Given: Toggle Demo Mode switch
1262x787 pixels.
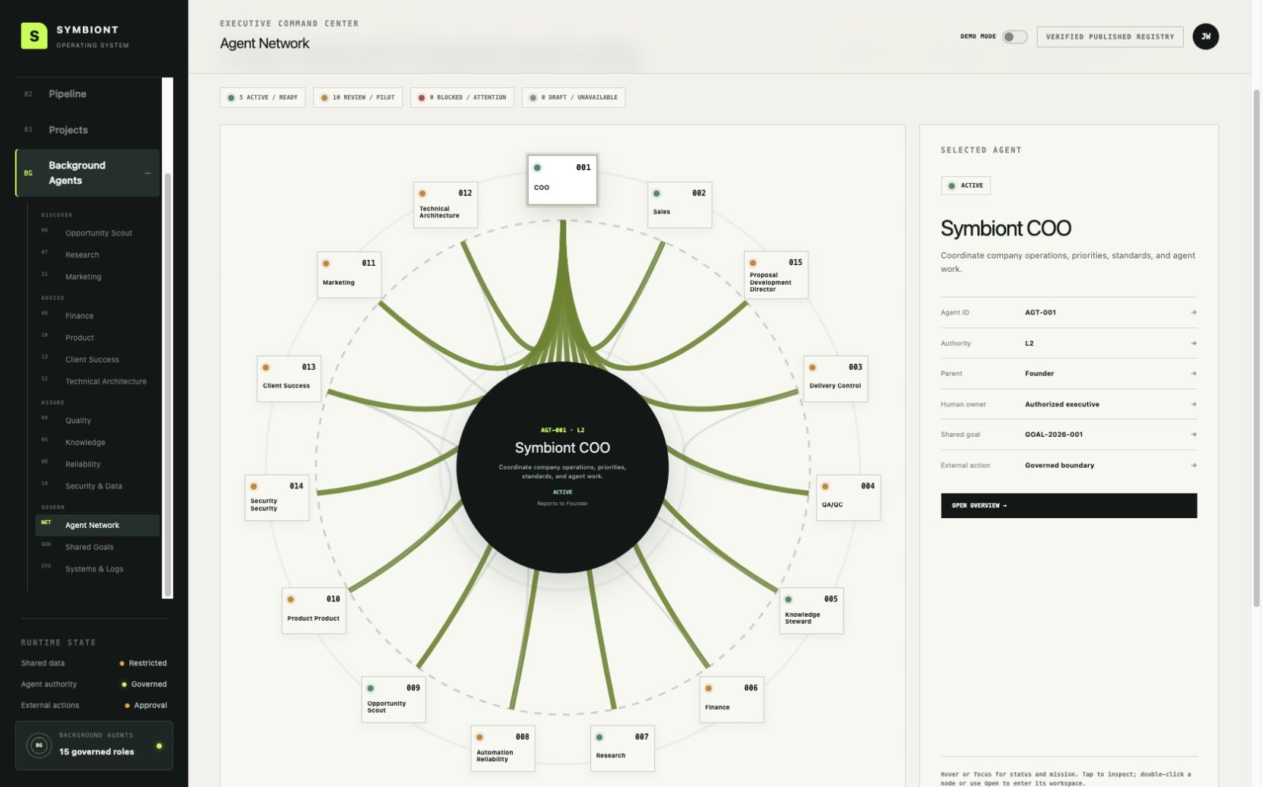Looking at the screenshot, I should (1014, 36).
